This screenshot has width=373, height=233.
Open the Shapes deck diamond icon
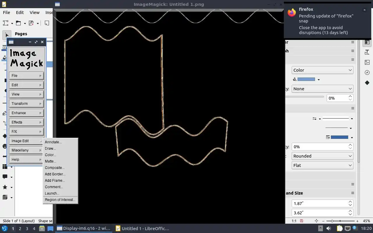pyautogui.click(x=367, y=83)
